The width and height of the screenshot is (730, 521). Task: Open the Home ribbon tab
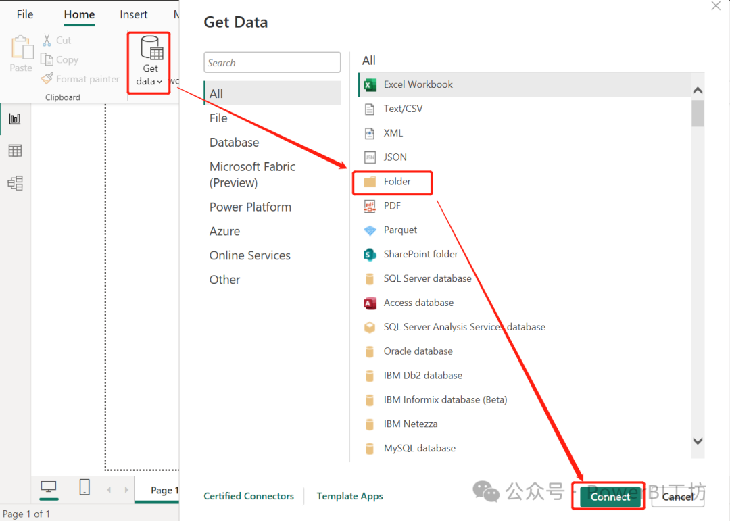coord(79,14)
